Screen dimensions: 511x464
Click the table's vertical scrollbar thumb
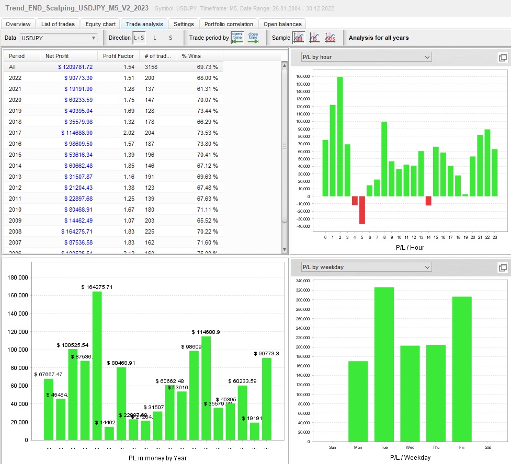(285, 146)
